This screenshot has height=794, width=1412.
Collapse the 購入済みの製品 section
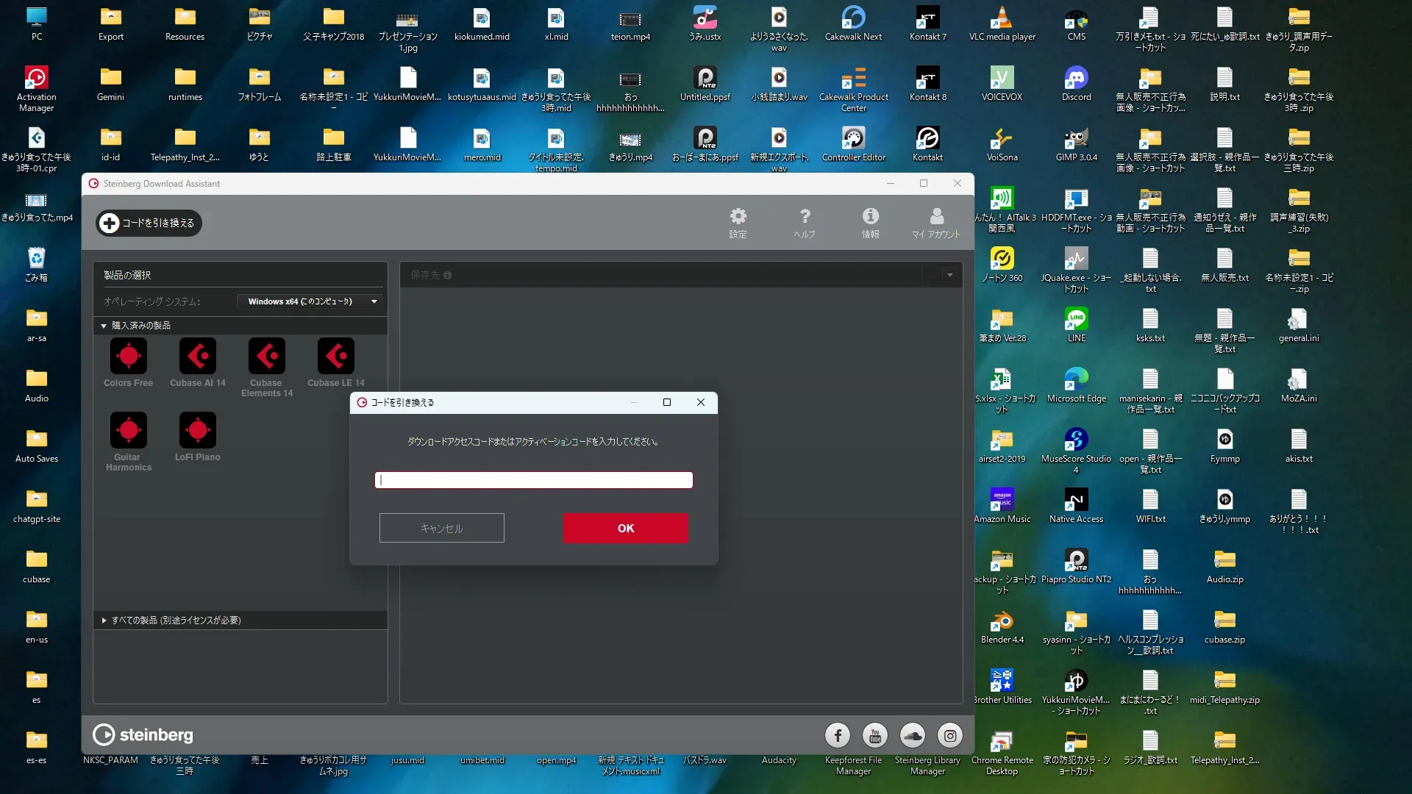104,326
